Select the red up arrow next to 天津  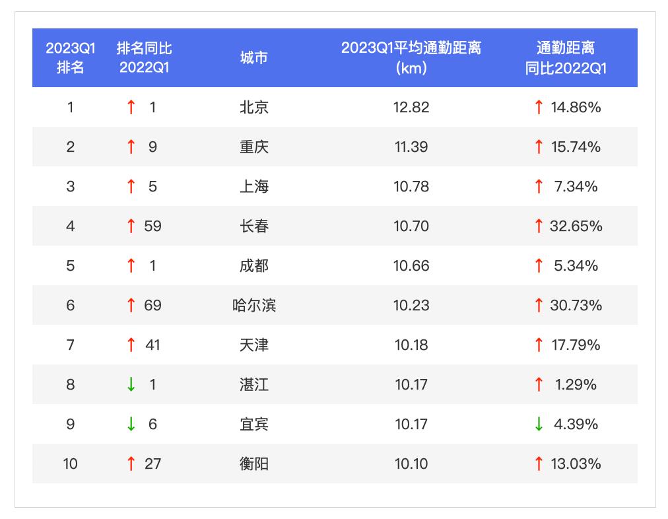click(x=132, y=345)
